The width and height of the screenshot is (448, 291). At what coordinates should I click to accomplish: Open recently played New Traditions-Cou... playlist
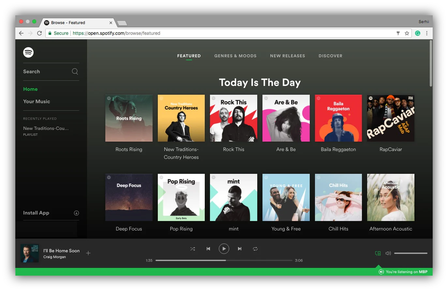[46, 128]
